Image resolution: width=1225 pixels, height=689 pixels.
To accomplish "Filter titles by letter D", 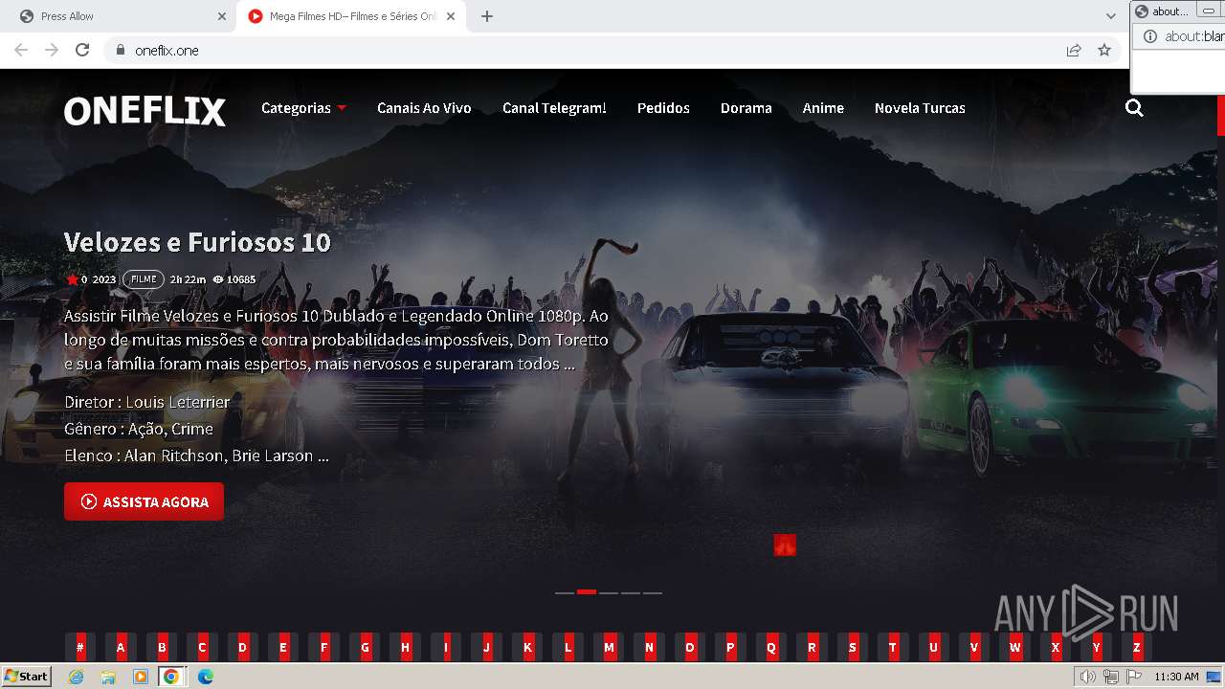I will [243, 647].
